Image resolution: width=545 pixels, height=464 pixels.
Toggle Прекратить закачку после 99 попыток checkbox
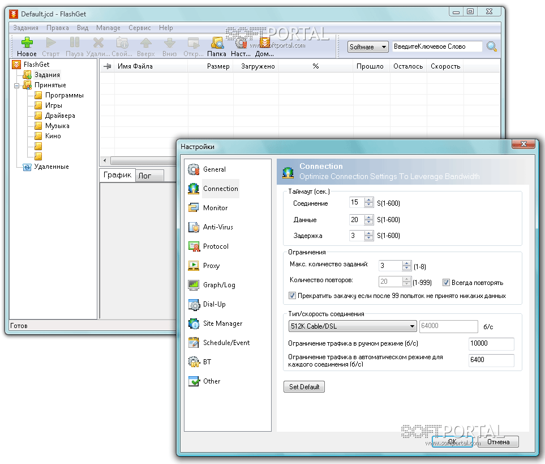[292, 296]
